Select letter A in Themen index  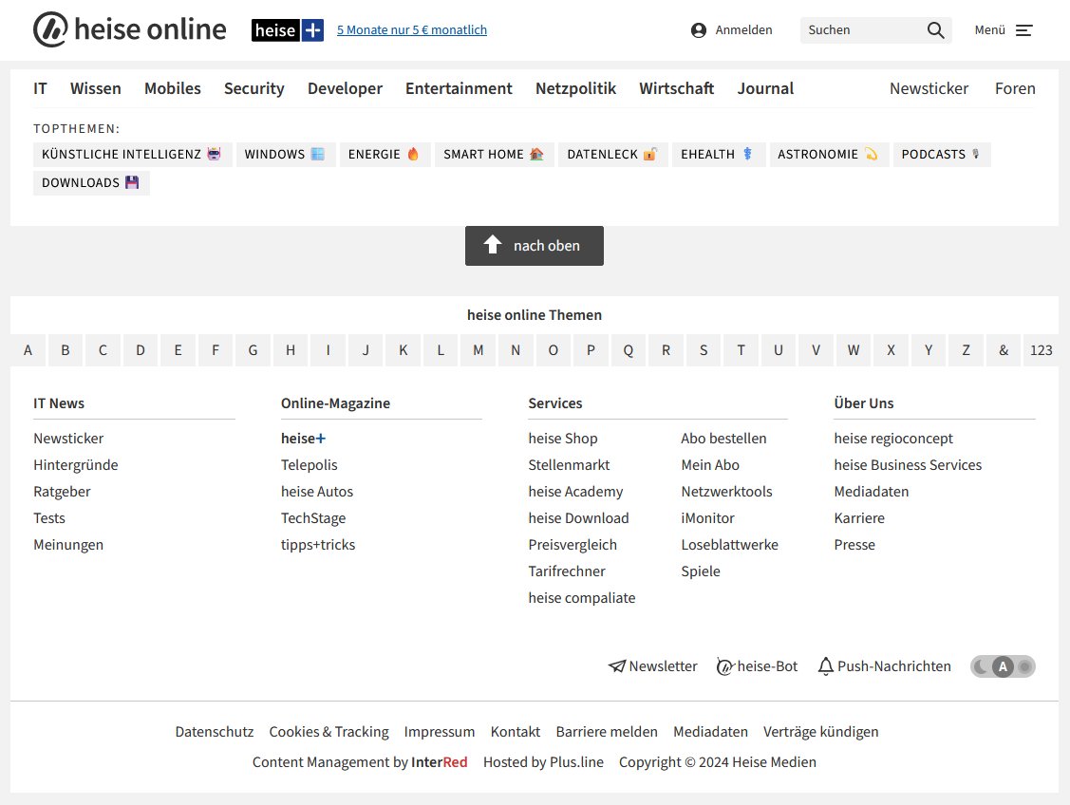tap(28, 350)
